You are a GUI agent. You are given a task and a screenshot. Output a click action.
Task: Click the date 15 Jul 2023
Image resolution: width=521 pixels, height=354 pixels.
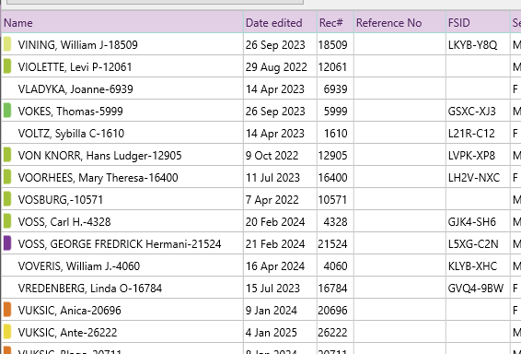point(272,289)
